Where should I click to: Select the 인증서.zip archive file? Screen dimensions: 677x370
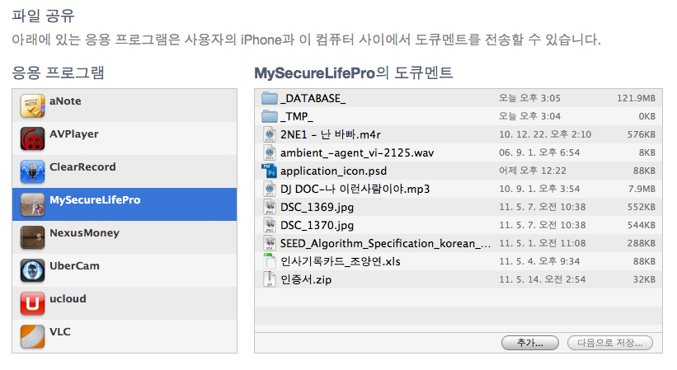(x=458, y=279)
